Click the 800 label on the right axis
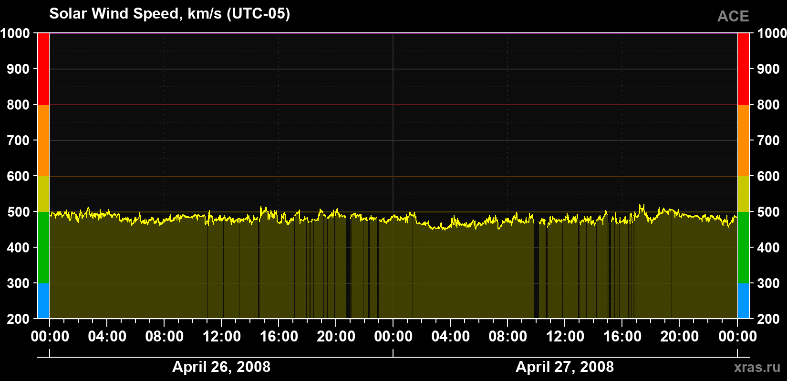 768,105
